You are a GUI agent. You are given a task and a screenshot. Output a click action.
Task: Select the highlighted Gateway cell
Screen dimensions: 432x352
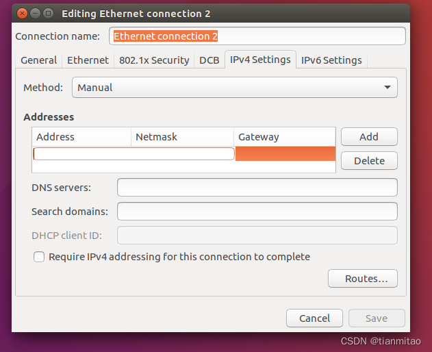(285, 153)
